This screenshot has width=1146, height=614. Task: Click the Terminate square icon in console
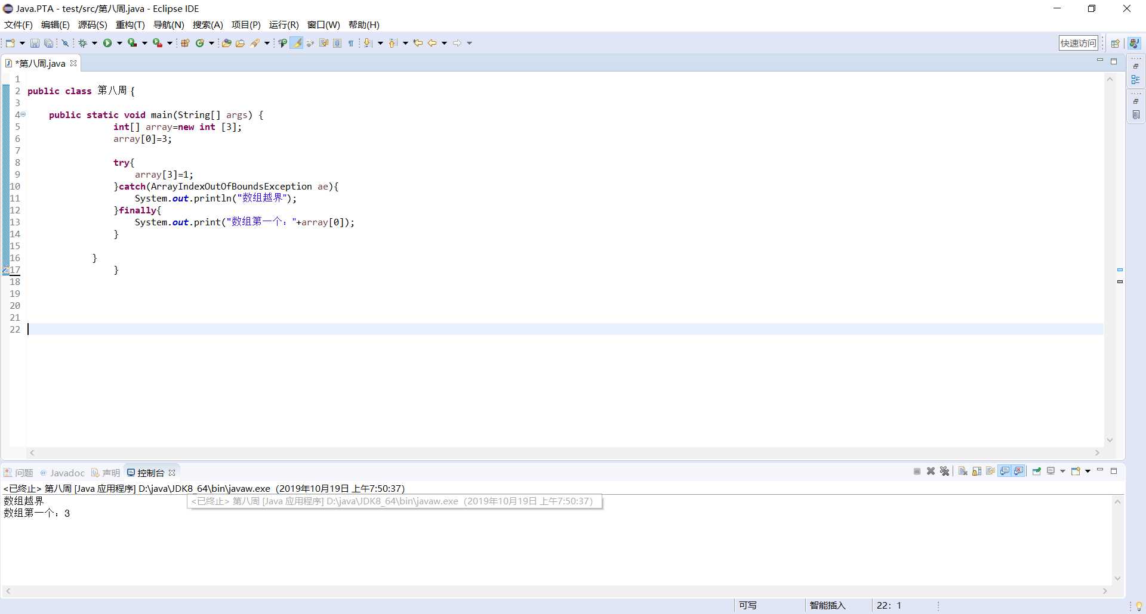(x=917, y=472)
